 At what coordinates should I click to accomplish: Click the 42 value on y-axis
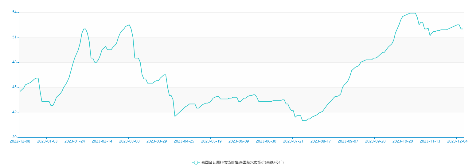14,112
